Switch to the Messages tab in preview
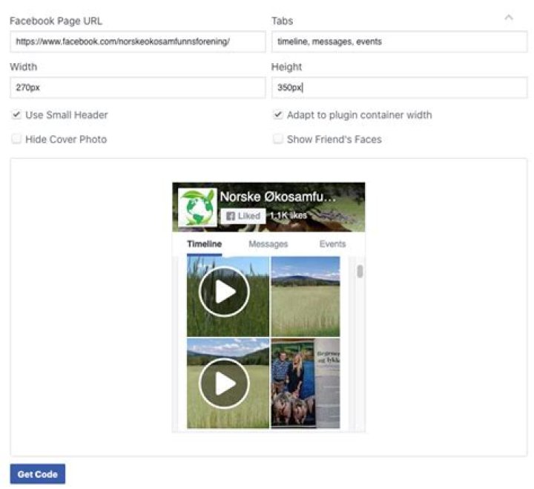 click(x=268, y=244)
